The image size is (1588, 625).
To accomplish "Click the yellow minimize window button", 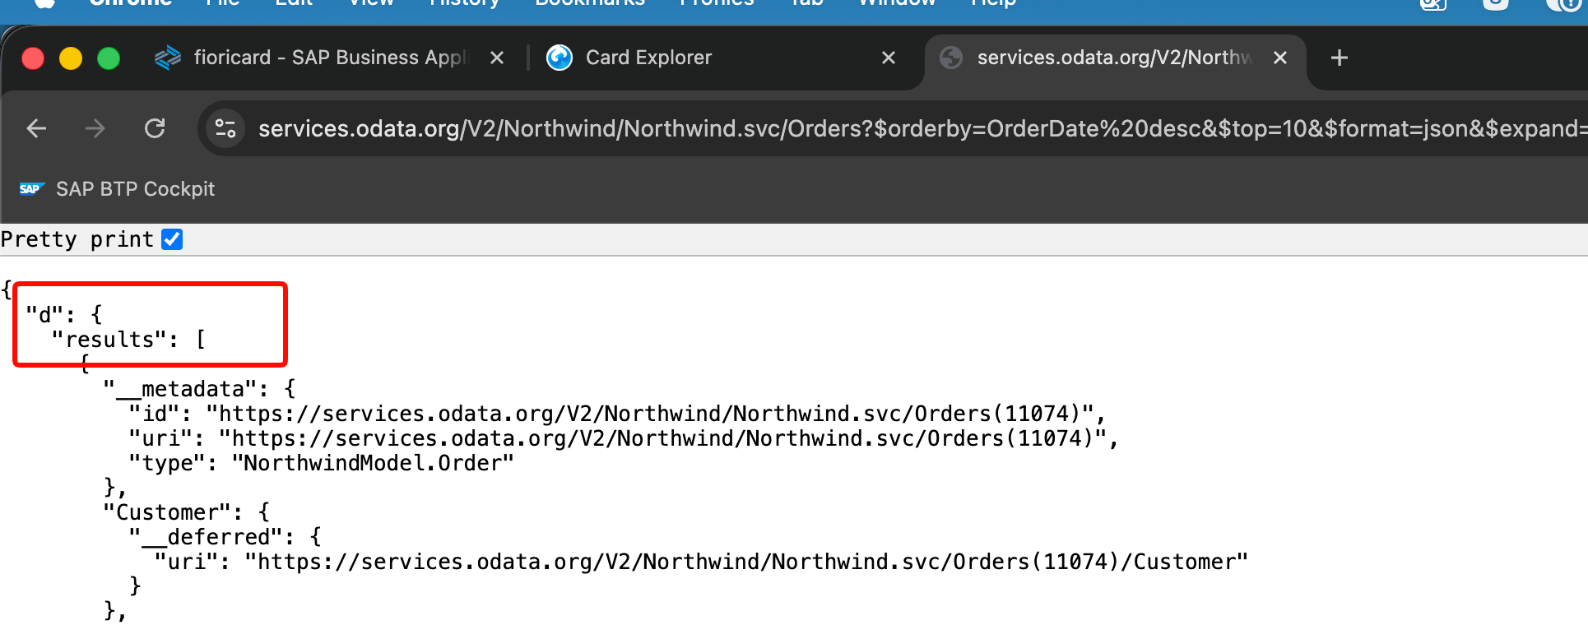I will [x=71, y=58].
